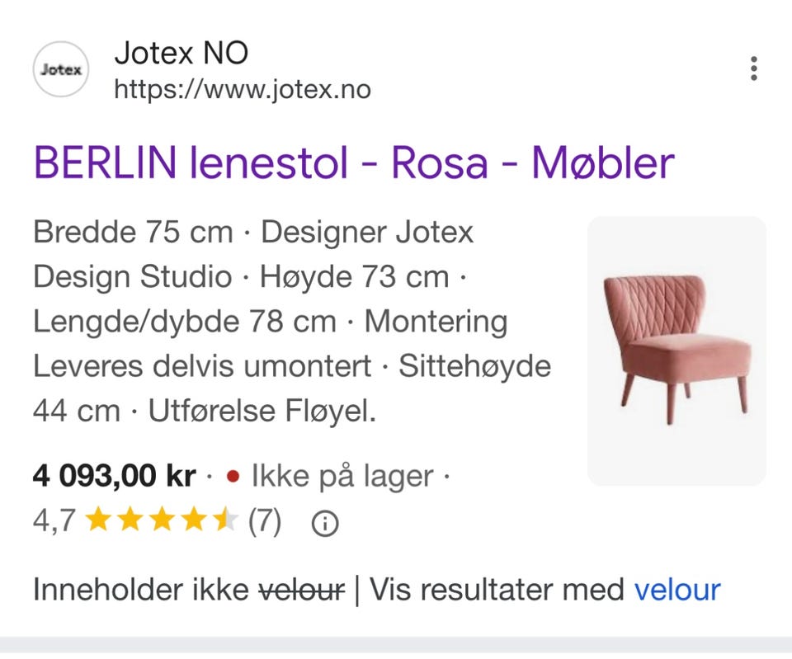This screenshot has height=659, width=792.
Task: Click the info icon beside the rating
Action: pos(325,523)
